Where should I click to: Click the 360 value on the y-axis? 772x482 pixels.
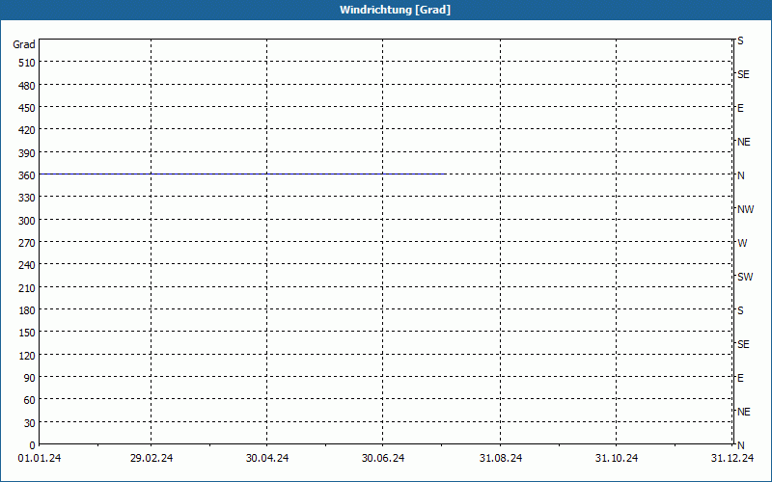coord(26,175)
